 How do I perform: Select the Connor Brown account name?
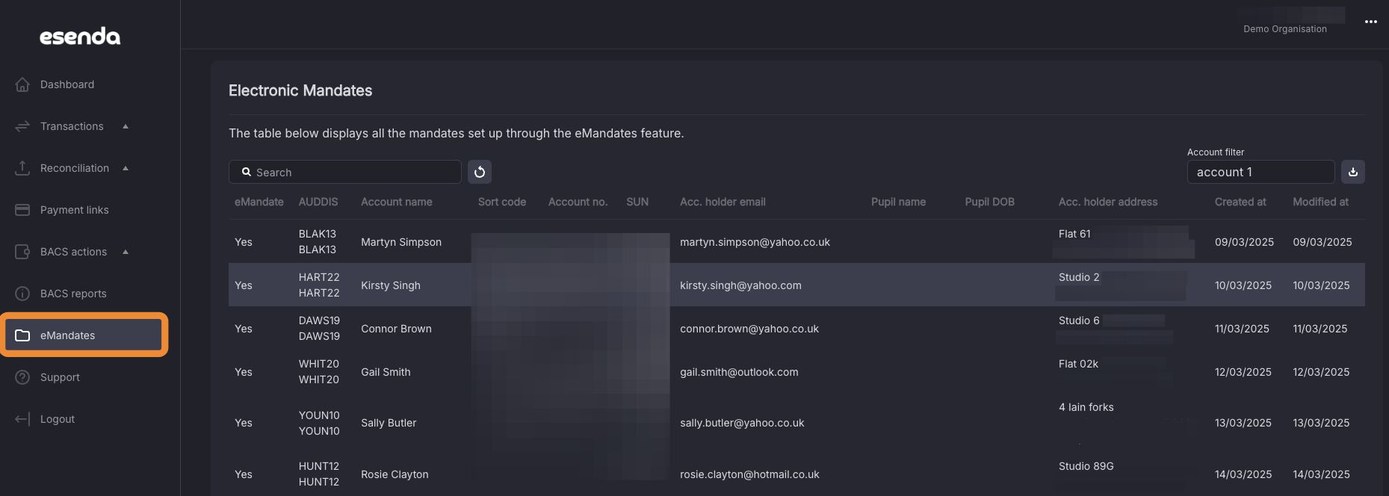point(396,329)
